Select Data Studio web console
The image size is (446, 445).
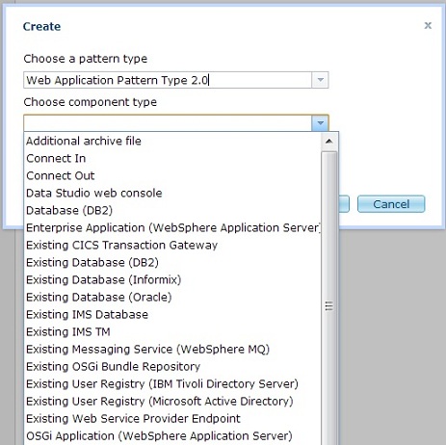click(x=172, y=193)
